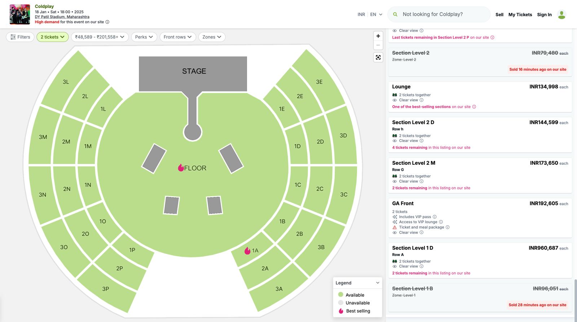
Task: Open the Filters panel
Action: (20, 37)
